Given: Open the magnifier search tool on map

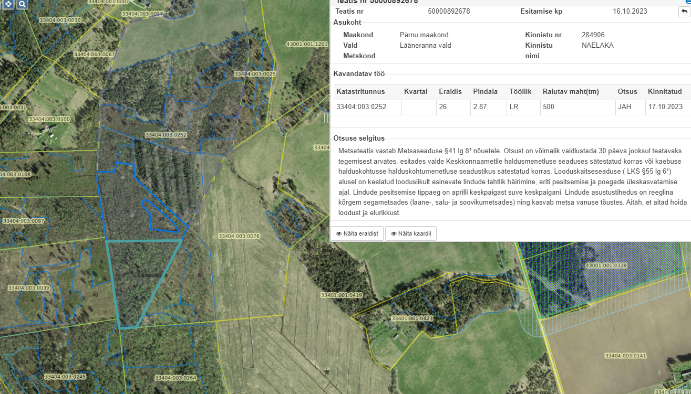Looking at the screenshot, I should pyautogui.click(x=22, y=4).
